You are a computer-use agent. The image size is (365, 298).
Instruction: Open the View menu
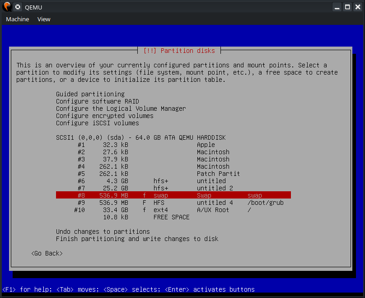44,19
